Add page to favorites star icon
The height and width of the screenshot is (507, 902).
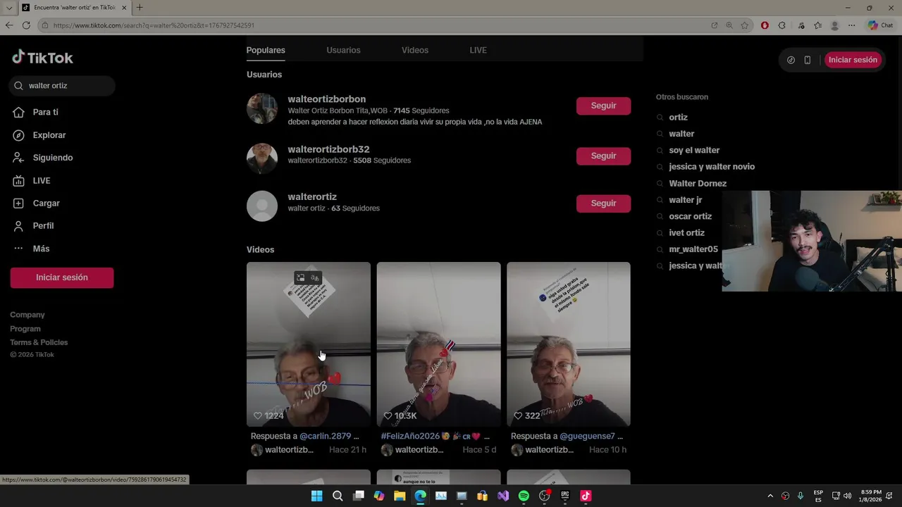click(x=745, y=25)
